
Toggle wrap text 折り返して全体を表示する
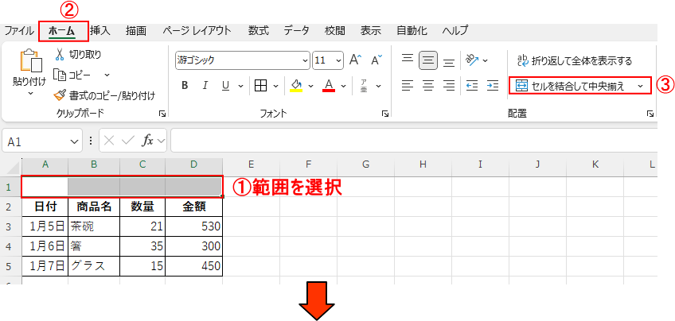click(574, 60)
